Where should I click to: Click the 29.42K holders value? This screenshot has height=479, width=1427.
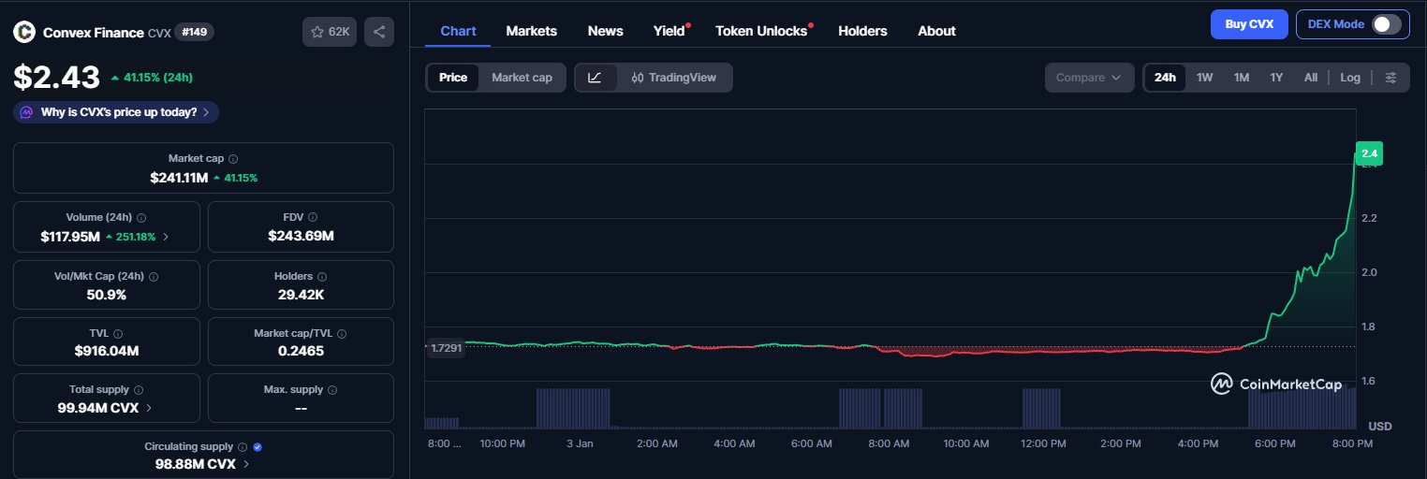coord(301,295)
